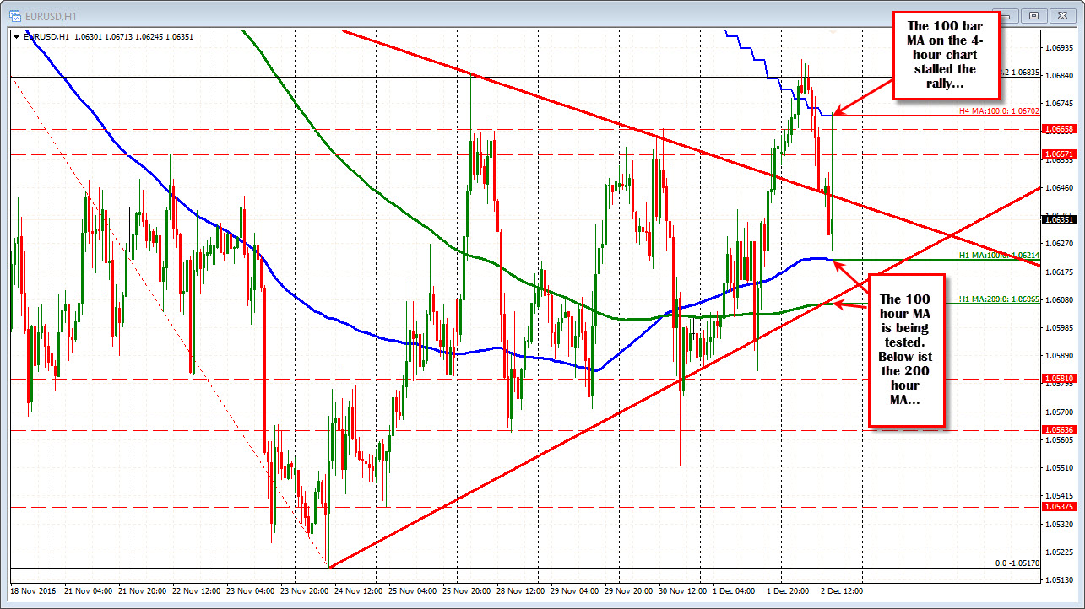1085x609 pixels.
Task: Click the 1.06935 price scale value
Action: (x=1059, y=47)
